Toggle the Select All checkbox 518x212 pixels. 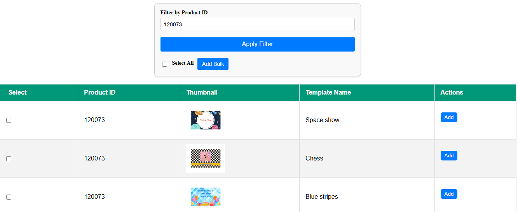click(x=164, y=64)
